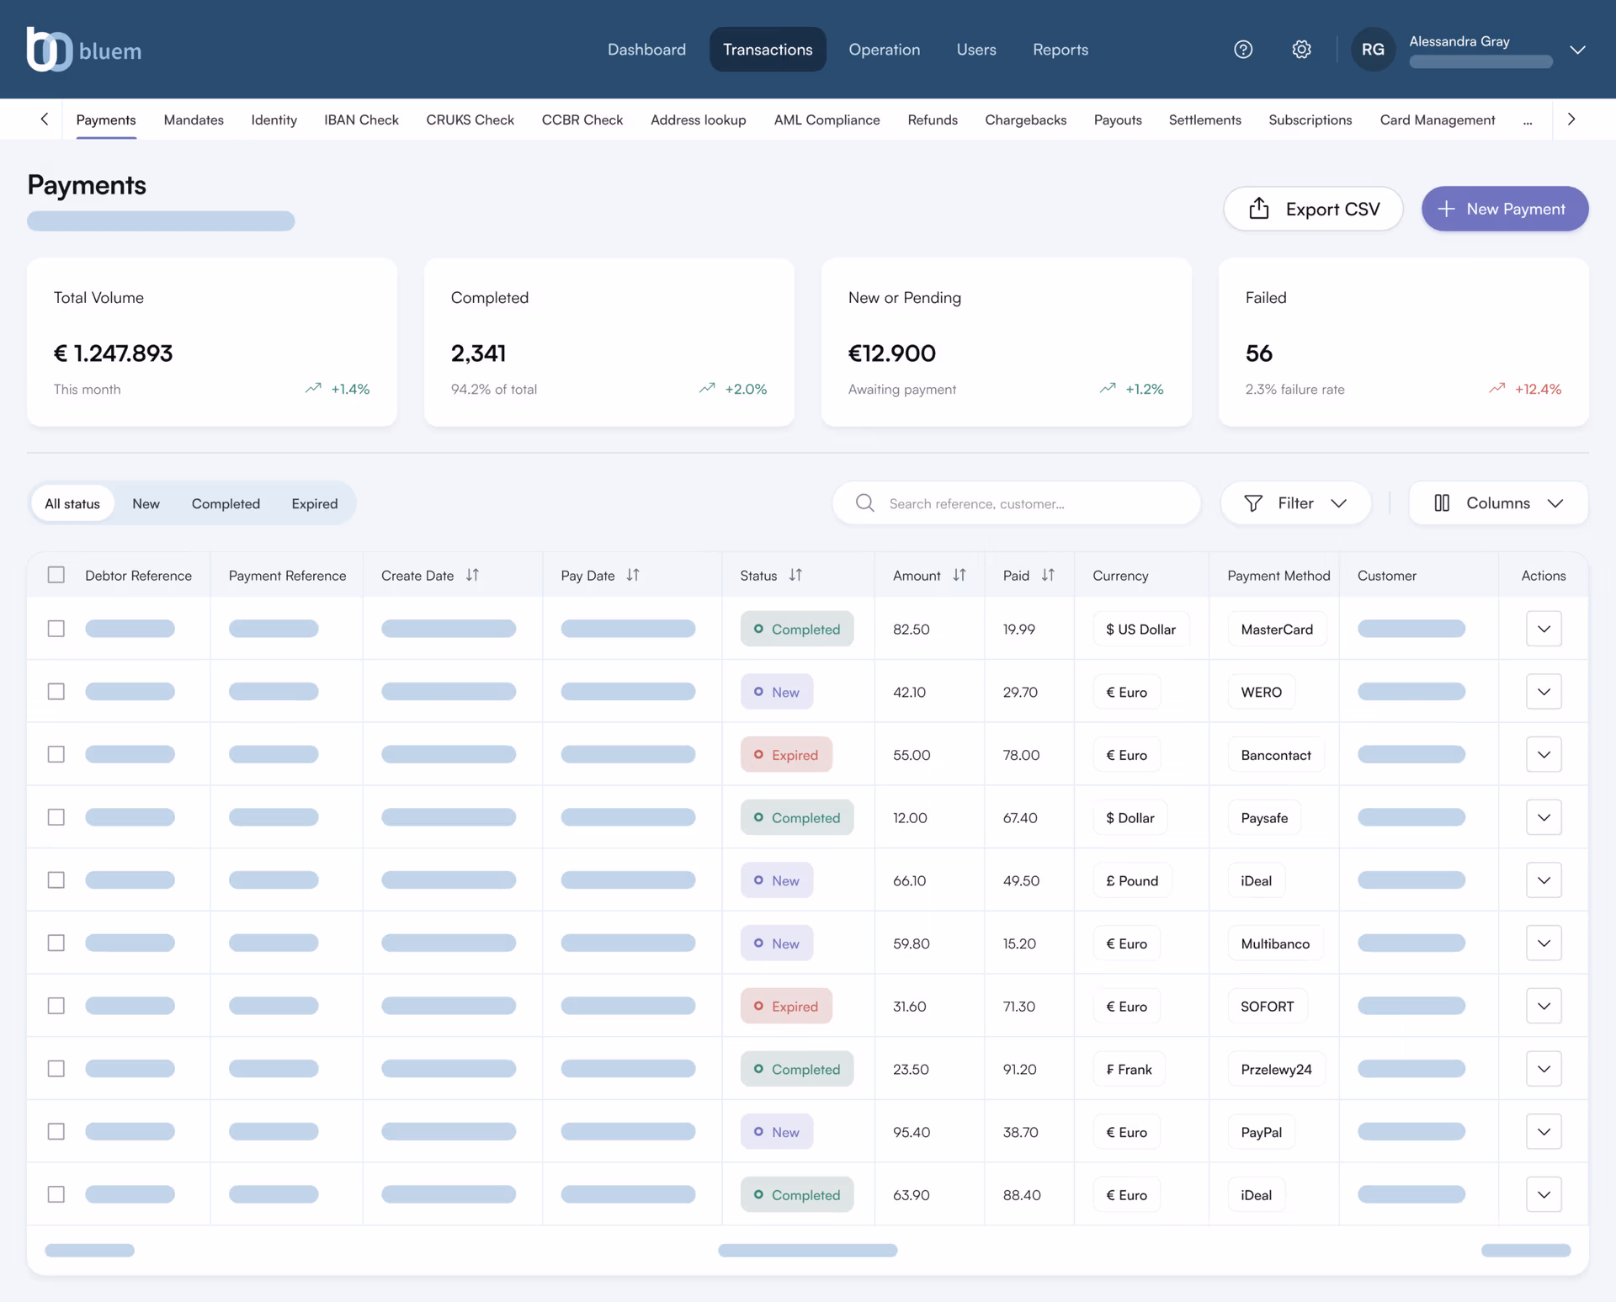Check the Paysafe row checkbox
Screen dimensions: 1616x1302
click(56, 817)
